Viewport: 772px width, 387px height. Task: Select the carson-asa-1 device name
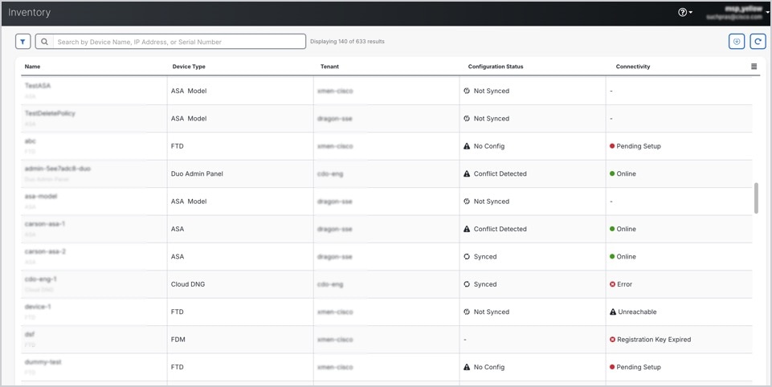click(x=45, y=223)
